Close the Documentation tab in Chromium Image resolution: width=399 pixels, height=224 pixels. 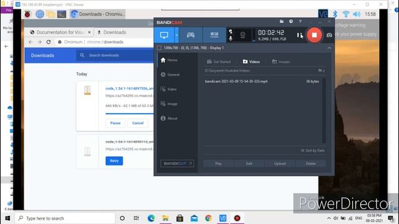point(89,32)
